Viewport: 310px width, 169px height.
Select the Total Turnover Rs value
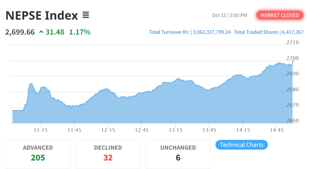(212, 32)
